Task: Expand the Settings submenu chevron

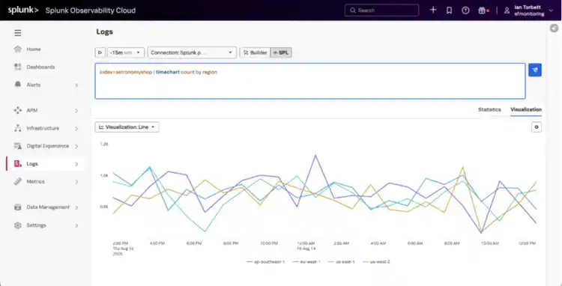Action: coord(76,225)
